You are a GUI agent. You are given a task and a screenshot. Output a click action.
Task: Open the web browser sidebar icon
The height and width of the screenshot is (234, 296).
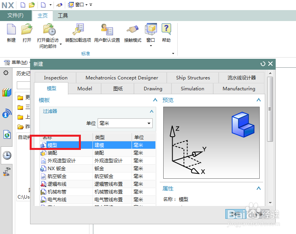pyautogui.click(x=7, y=134)
